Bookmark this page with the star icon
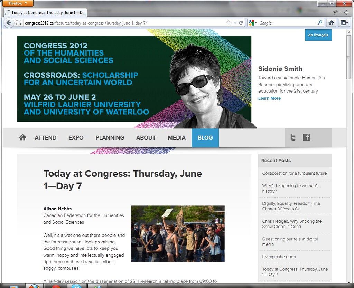This screenshot has height=288, width=354. [x=229, y=23]
